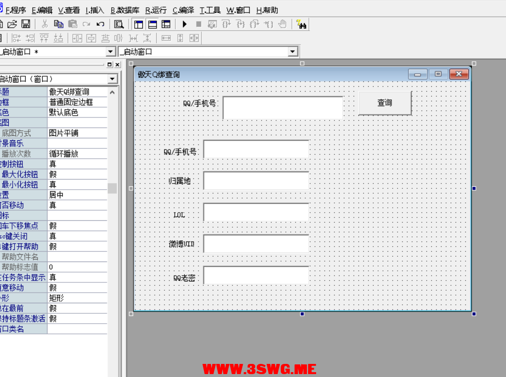Expand the 启动窗口（窗口）component selector dropdown
The width and height of the screenshot is (506, 377).
[112, 79]
